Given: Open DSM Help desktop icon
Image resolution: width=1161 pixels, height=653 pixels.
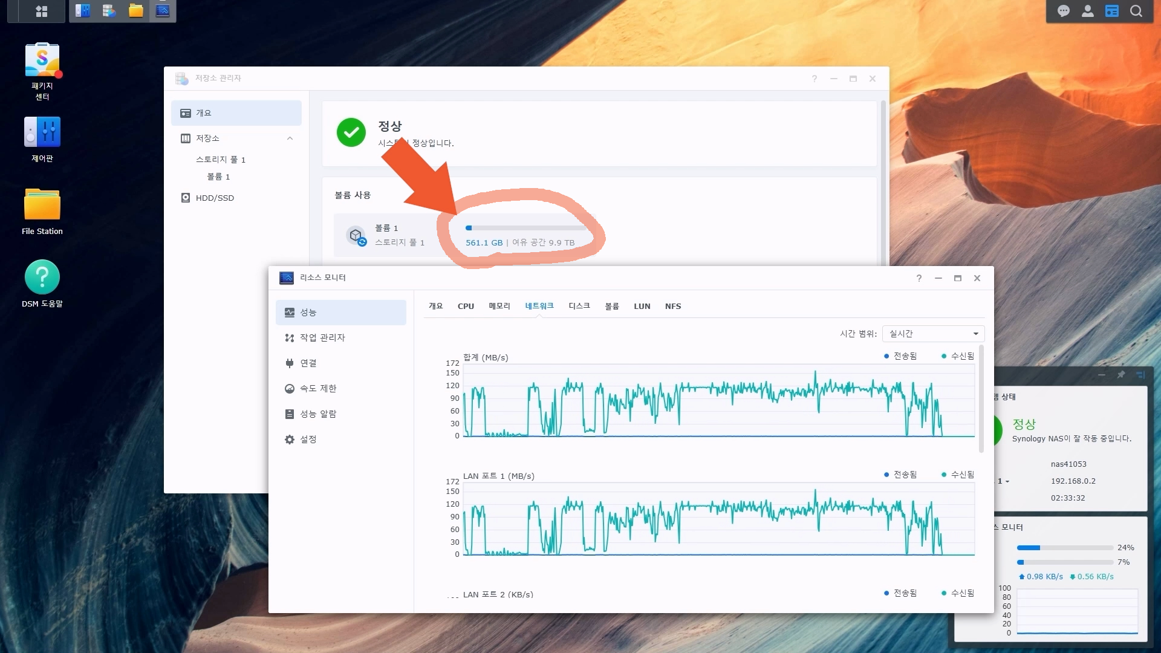Looking at the screenshot, I should (42, 278).
